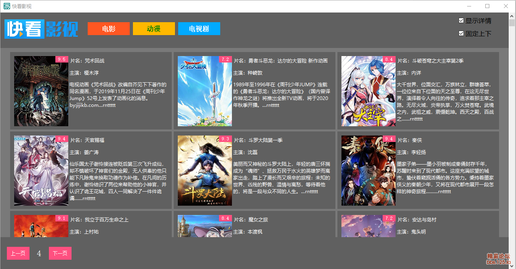The height and width of the screenshot is (269, 516).
Task: Click the title 片名：我立于百万生命之上
Action: coord(99,220)
